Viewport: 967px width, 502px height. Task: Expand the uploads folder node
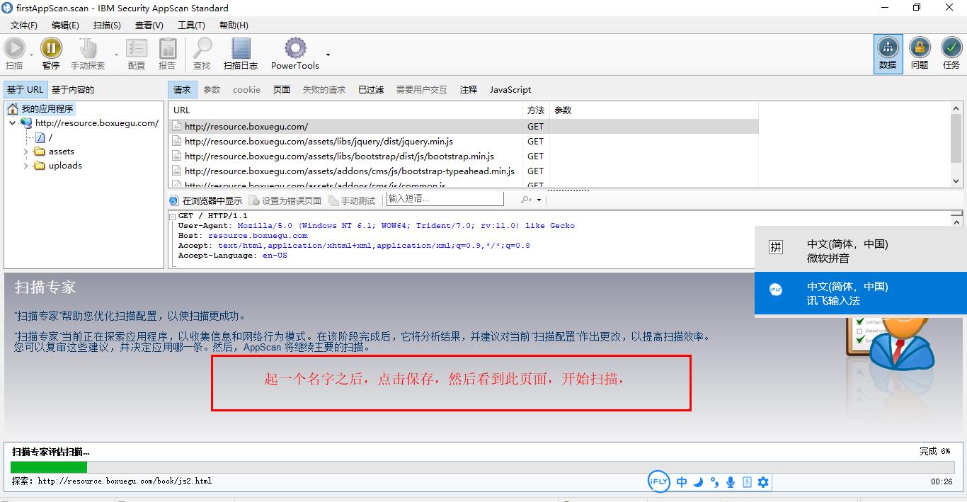point(26,166)
